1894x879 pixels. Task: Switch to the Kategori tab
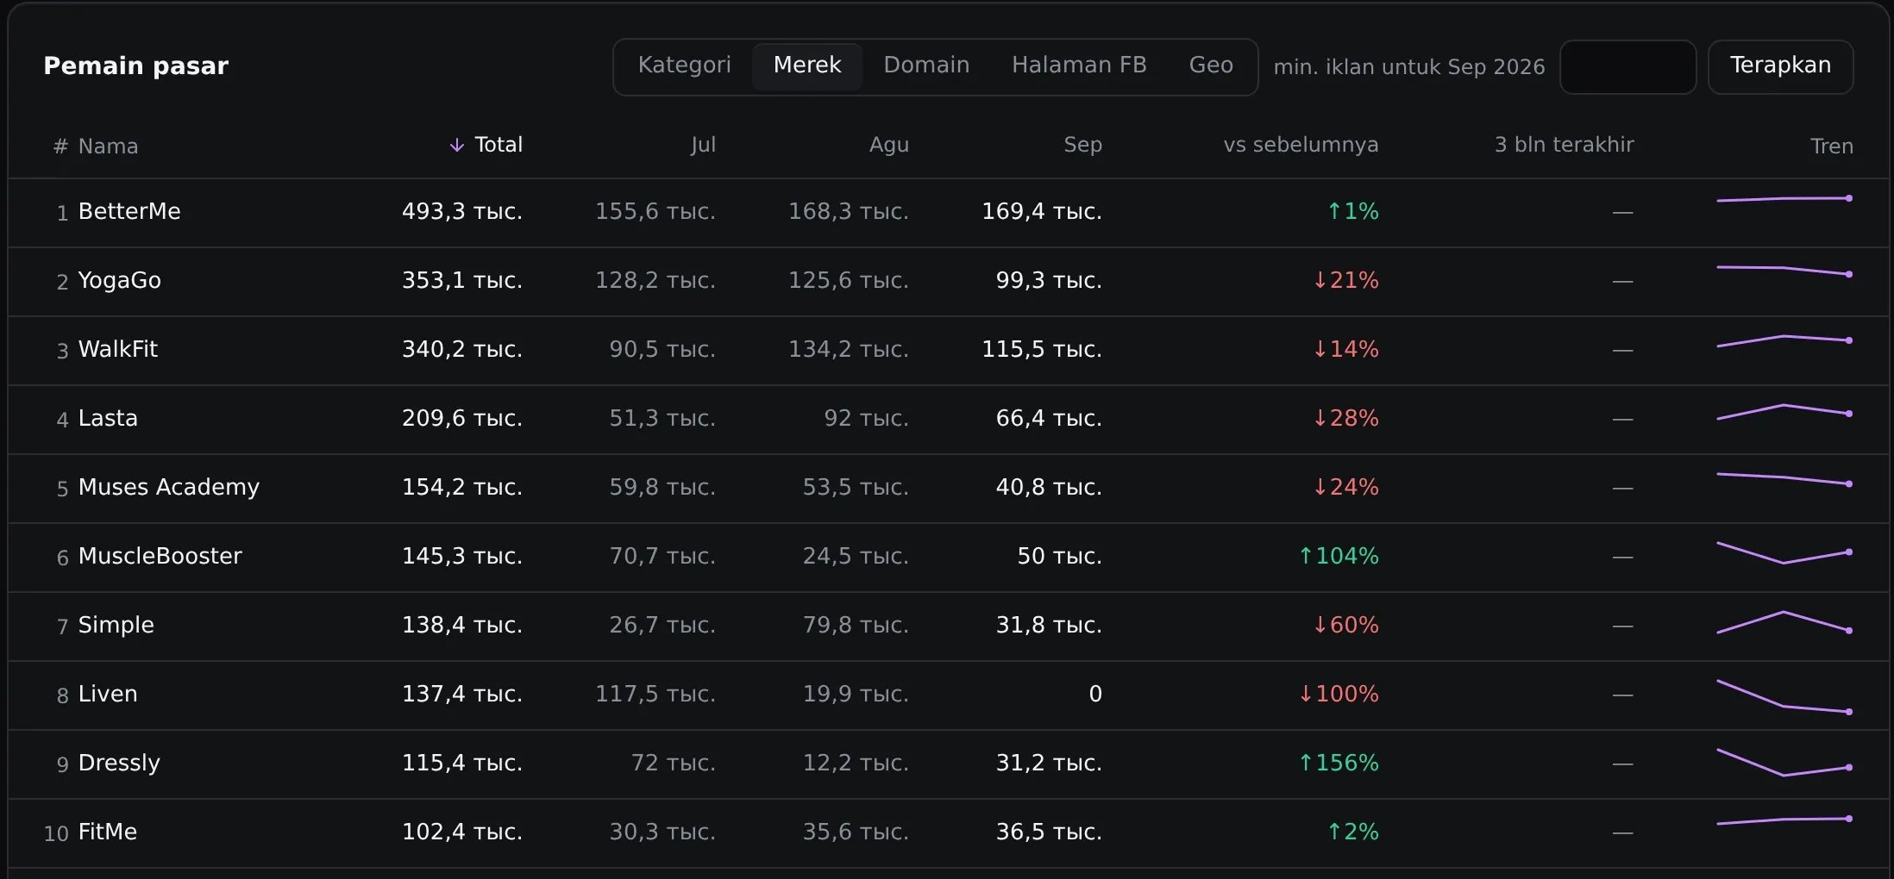(684, 65)
